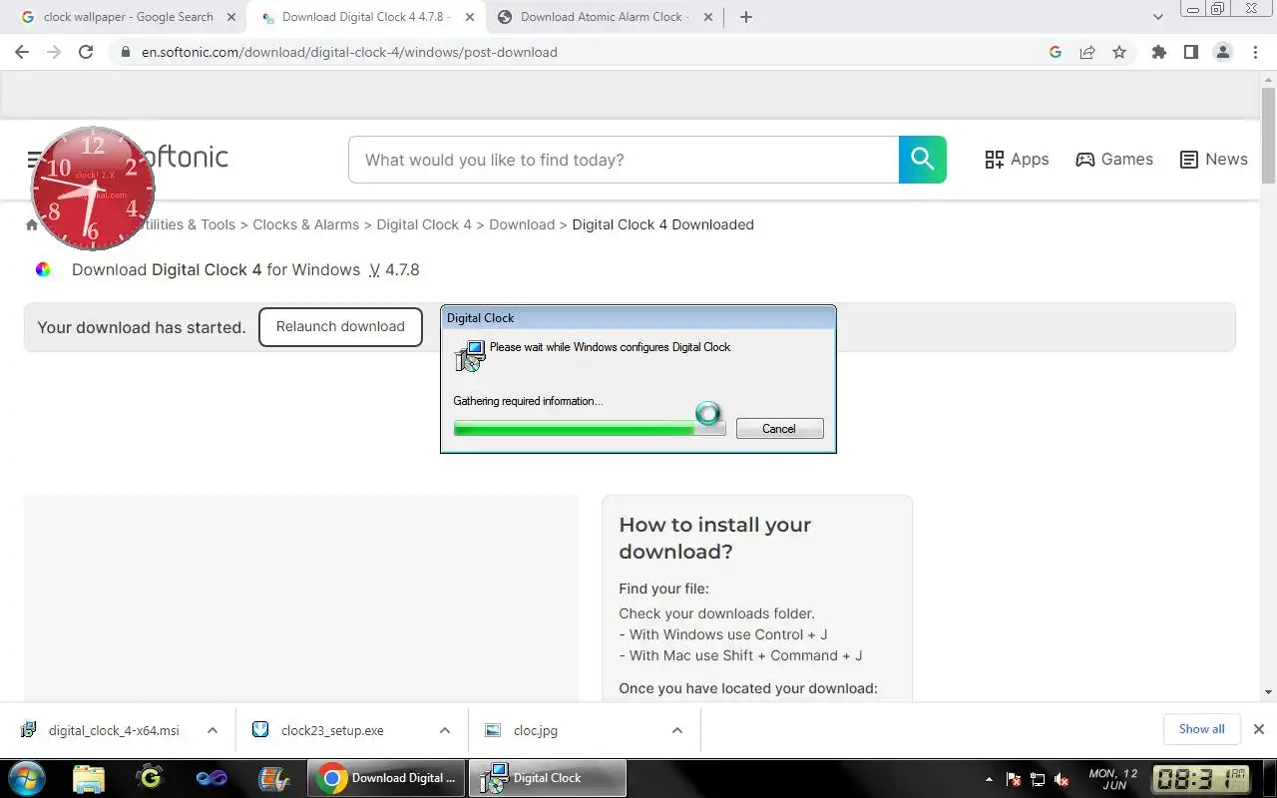Click the cloc.jpg file icon
Image resolution: width=1277 pixels, height=798 pixels.
492,730
